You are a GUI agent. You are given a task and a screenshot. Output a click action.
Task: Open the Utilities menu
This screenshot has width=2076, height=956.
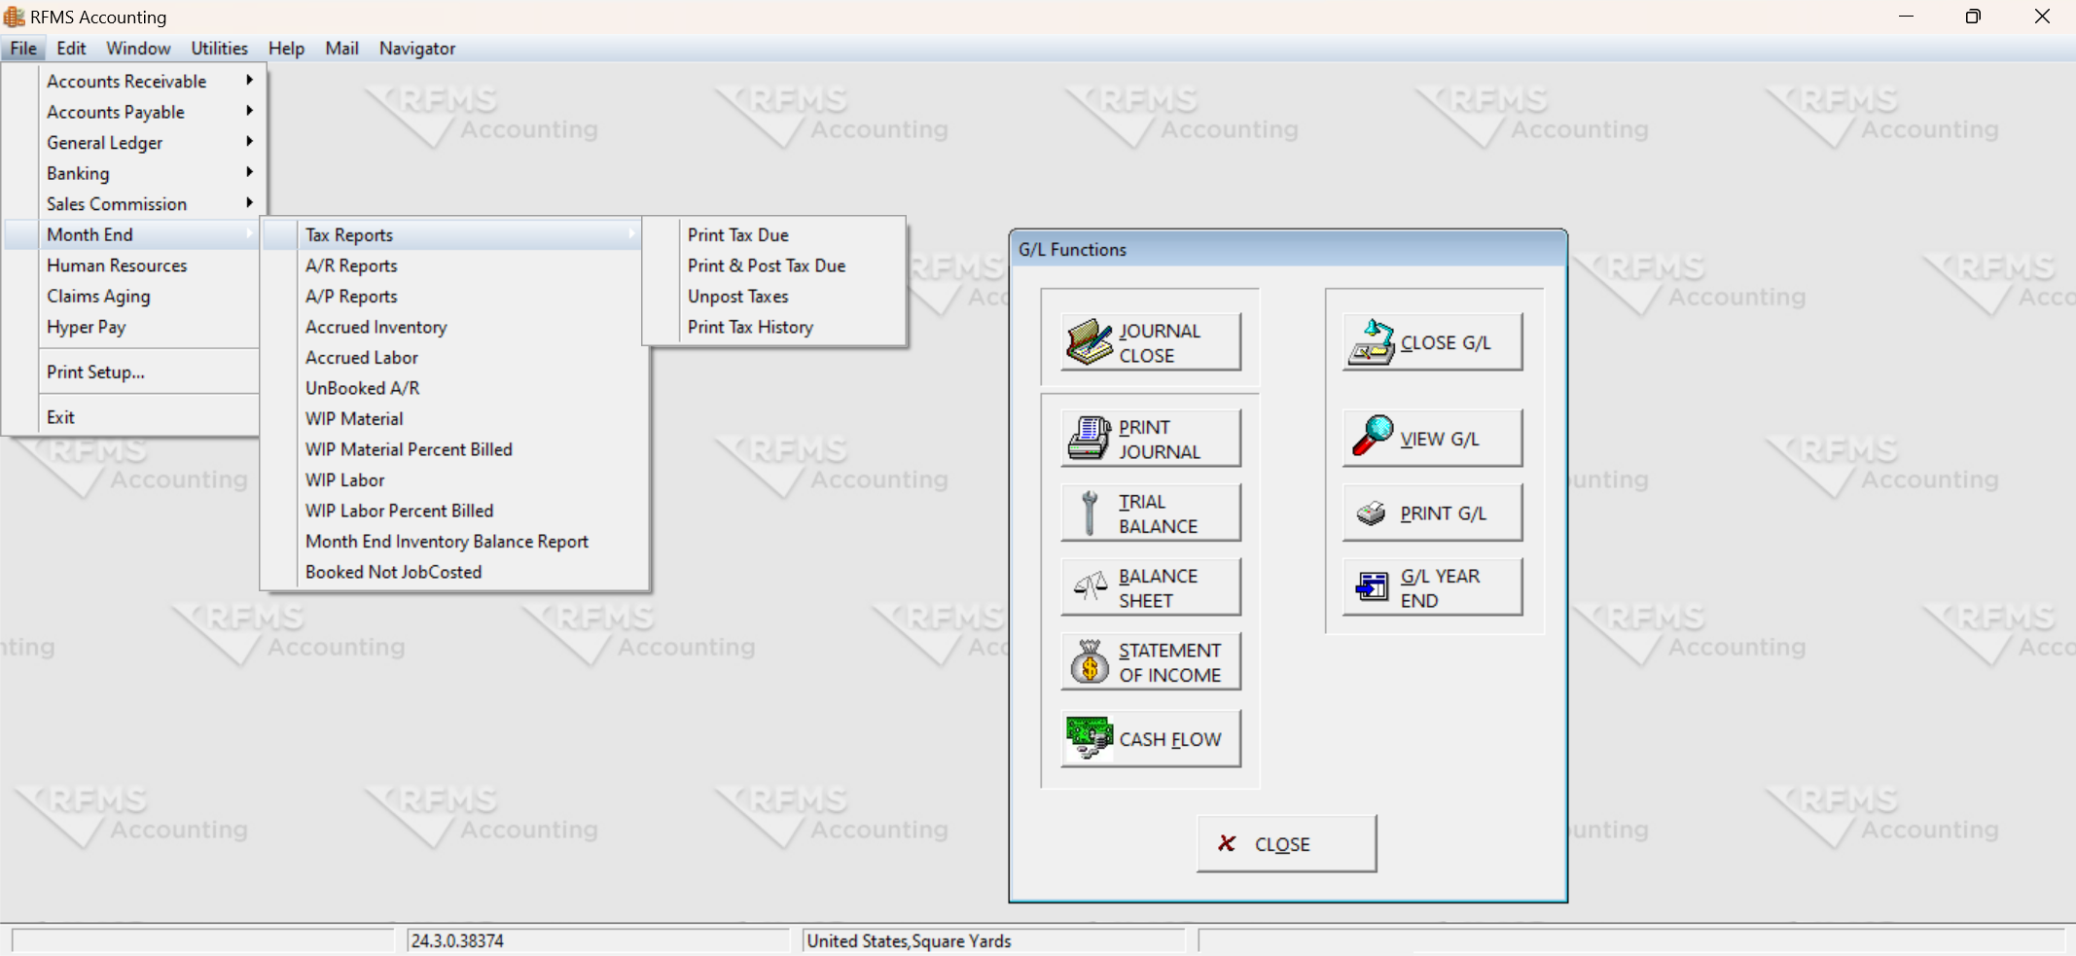pyautogui.click(x=219, y=48)
